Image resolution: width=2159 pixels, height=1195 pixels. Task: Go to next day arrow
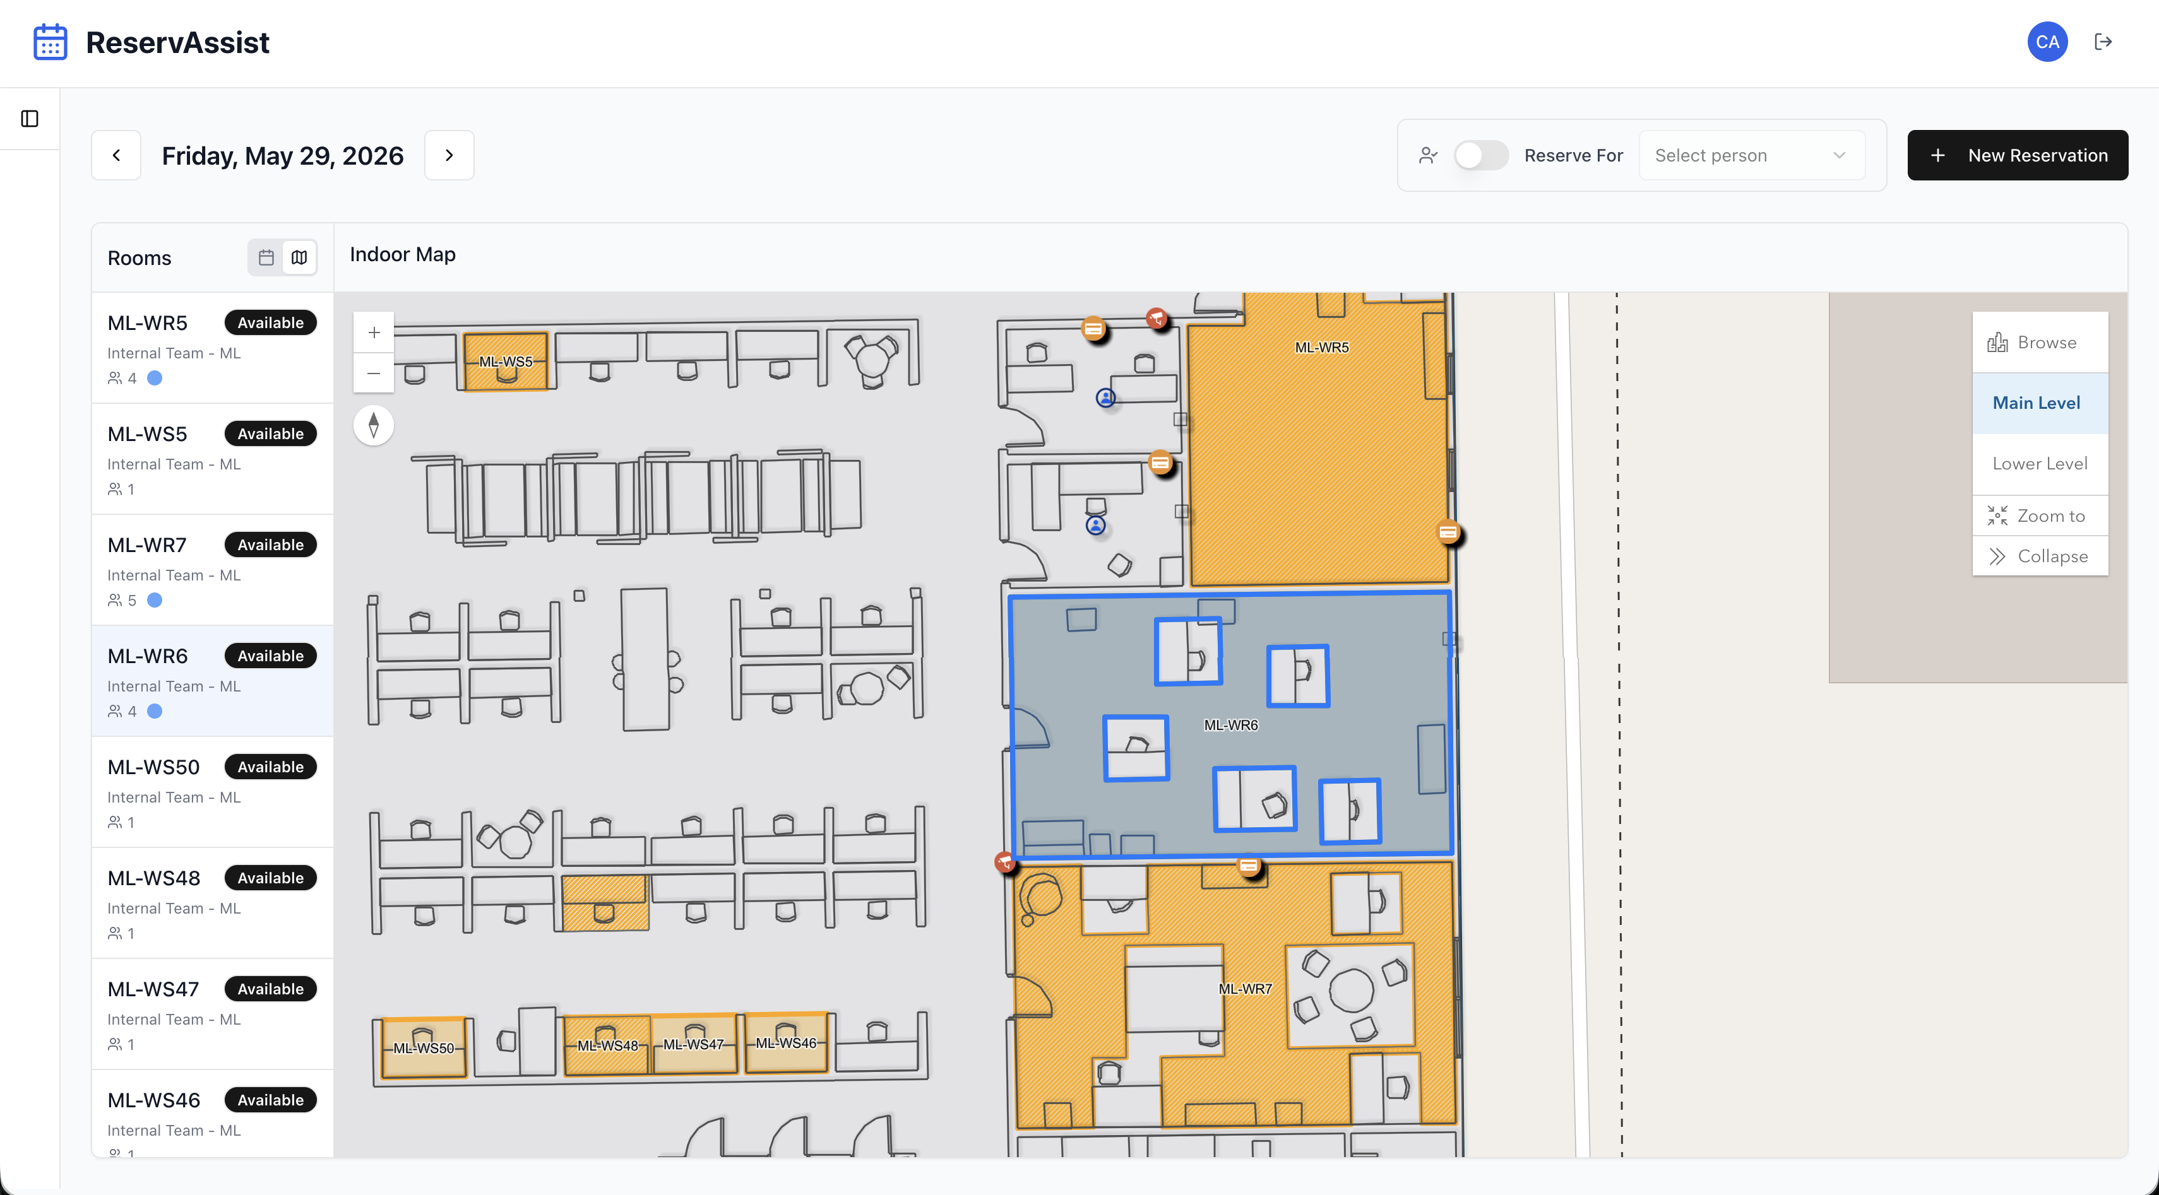tap(449, 155)
